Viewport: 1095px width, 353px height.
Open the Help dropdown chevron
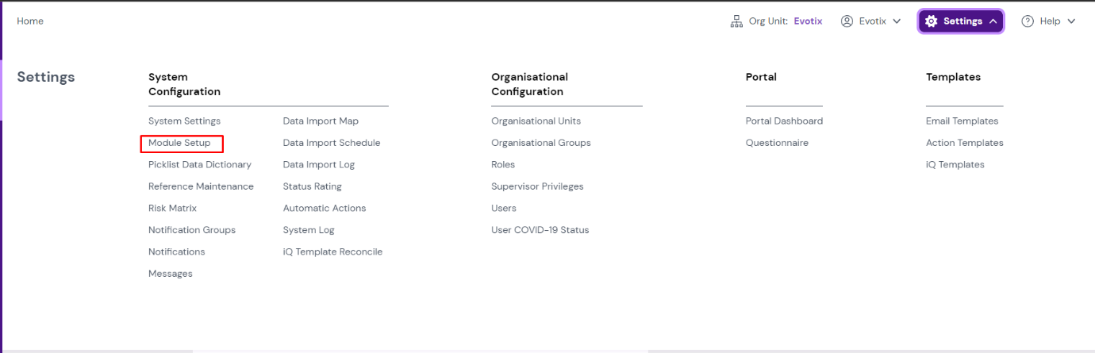pyautogui.click(x=1071, y=21)
